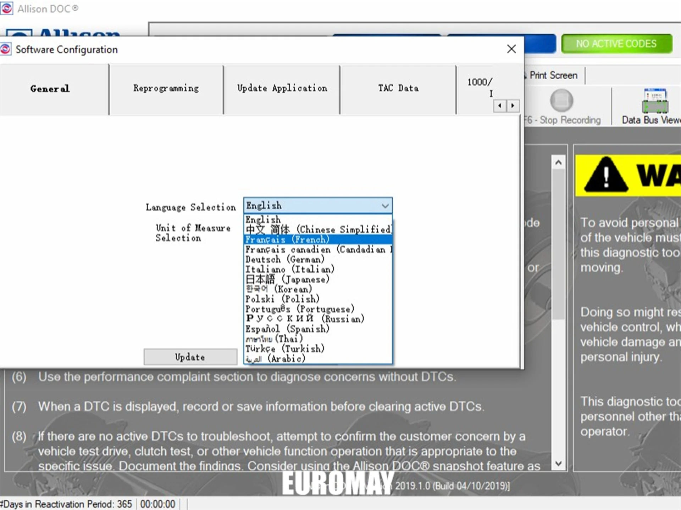Close the Software Configuration dialog

tap(511, 49)
